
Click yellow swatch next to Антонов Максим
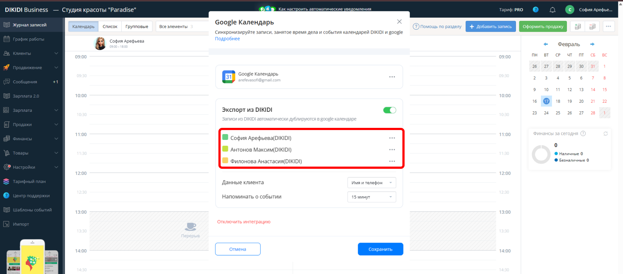tap(225, 149)
